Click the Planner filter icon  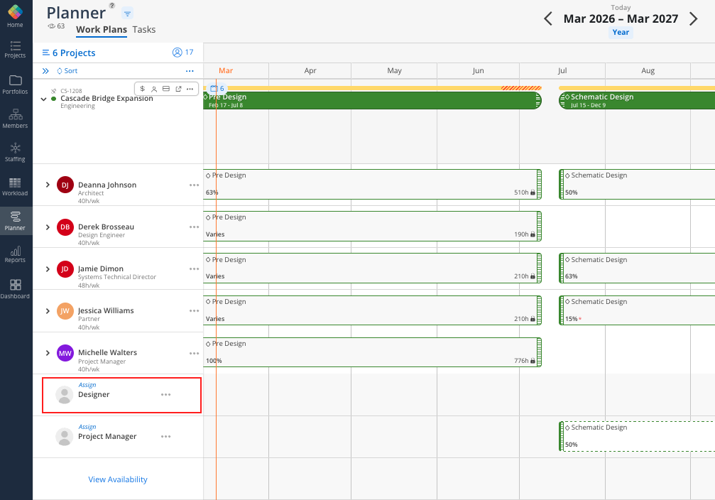128,13
